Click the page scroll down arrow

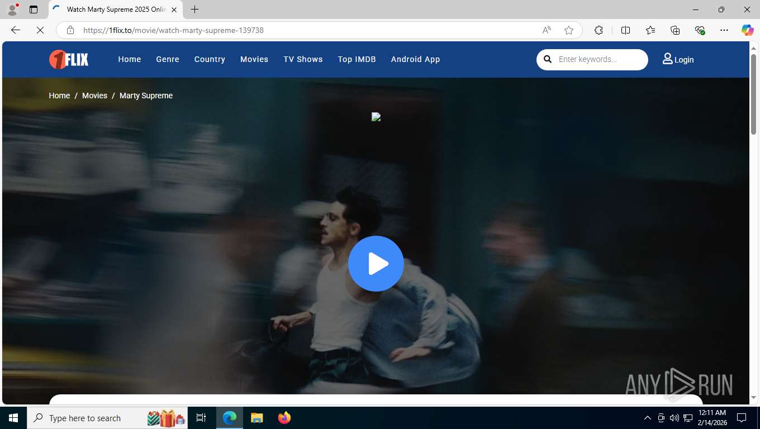pyautogui.click(x=753, y=398)
